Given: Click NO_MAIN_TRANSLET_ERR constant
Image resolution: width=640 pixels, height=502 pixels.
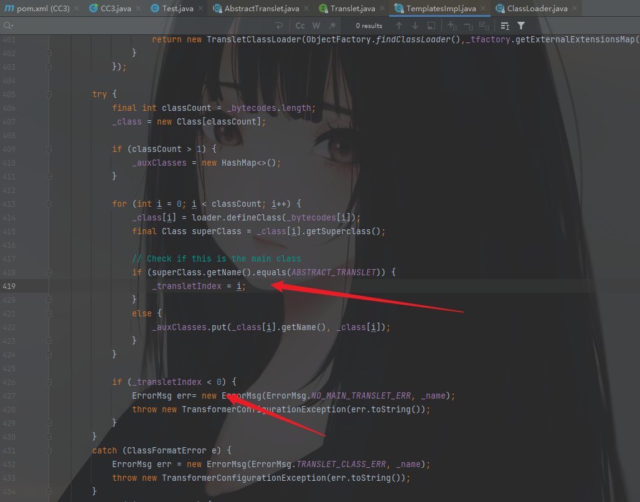Looking at the screenshot, I should pyautogui.click(x=361, y=395).
